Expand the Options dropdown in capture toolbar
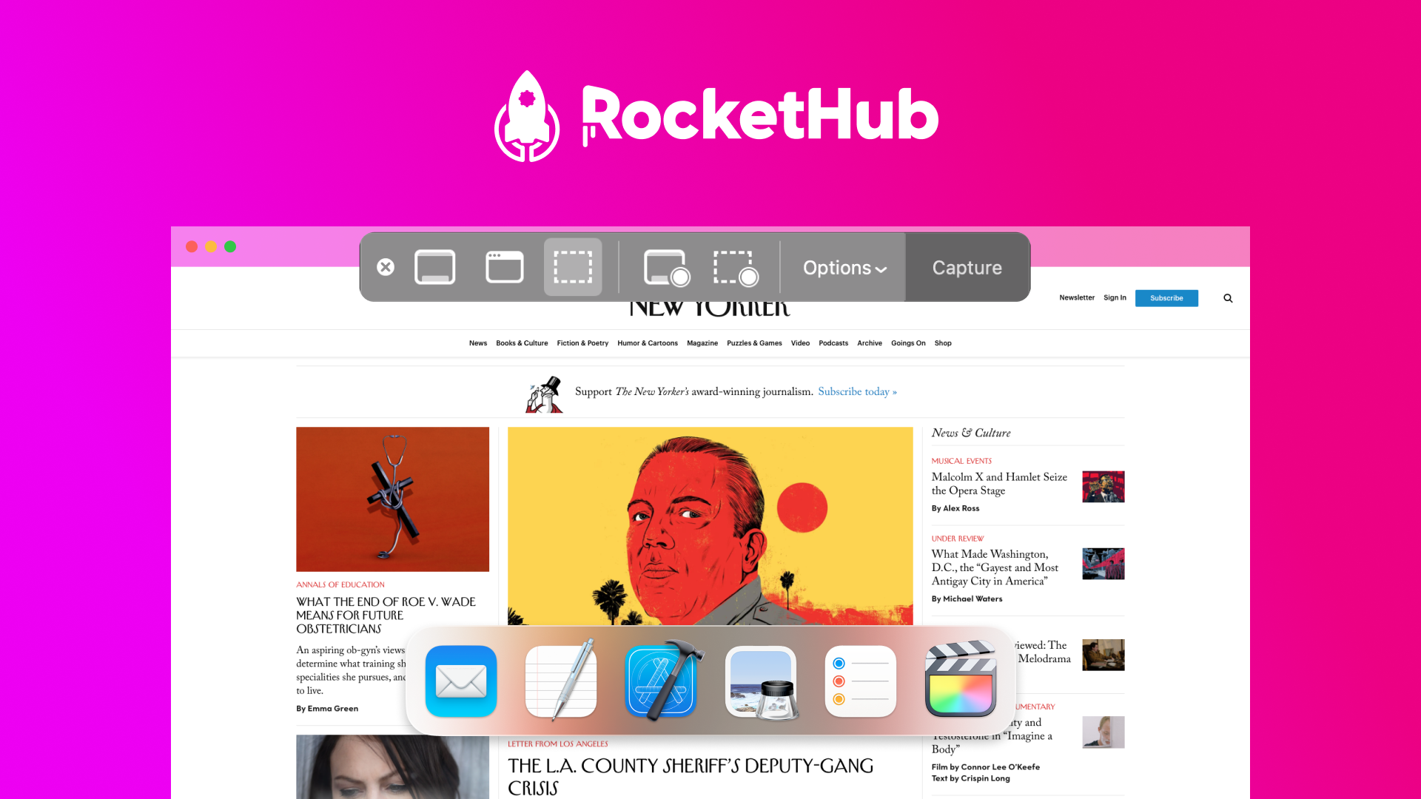 842,266
